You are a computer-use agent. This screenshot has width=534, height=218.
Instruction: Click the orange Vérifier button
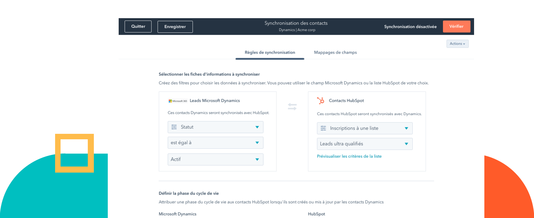[x=456, y=27]
